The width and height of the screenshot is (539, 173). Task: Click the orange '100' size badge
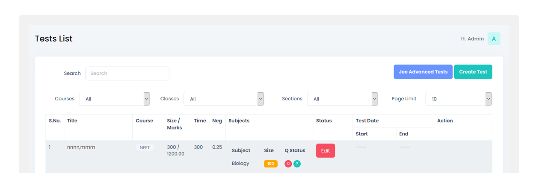[x=271, y=164]
